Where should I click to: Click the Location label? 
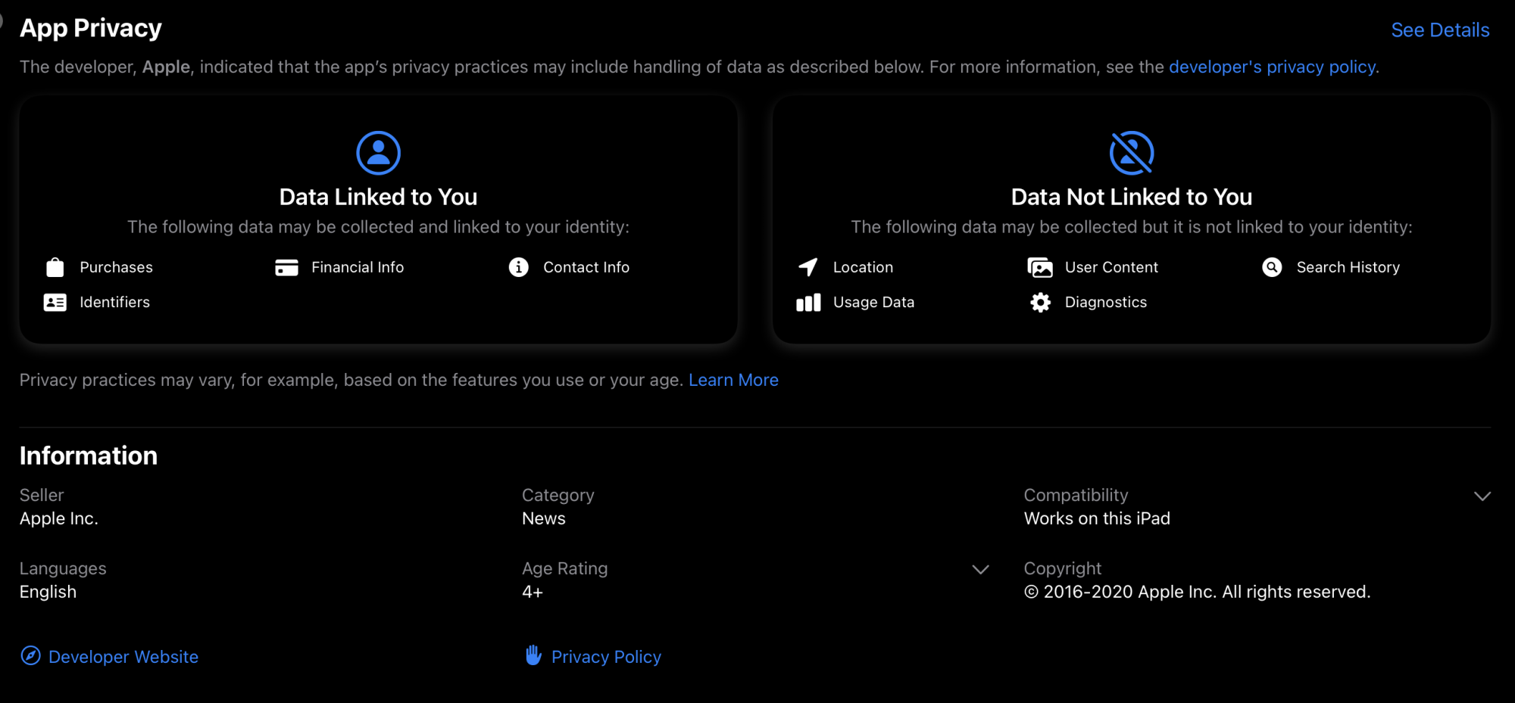click(x=863, y=267)
